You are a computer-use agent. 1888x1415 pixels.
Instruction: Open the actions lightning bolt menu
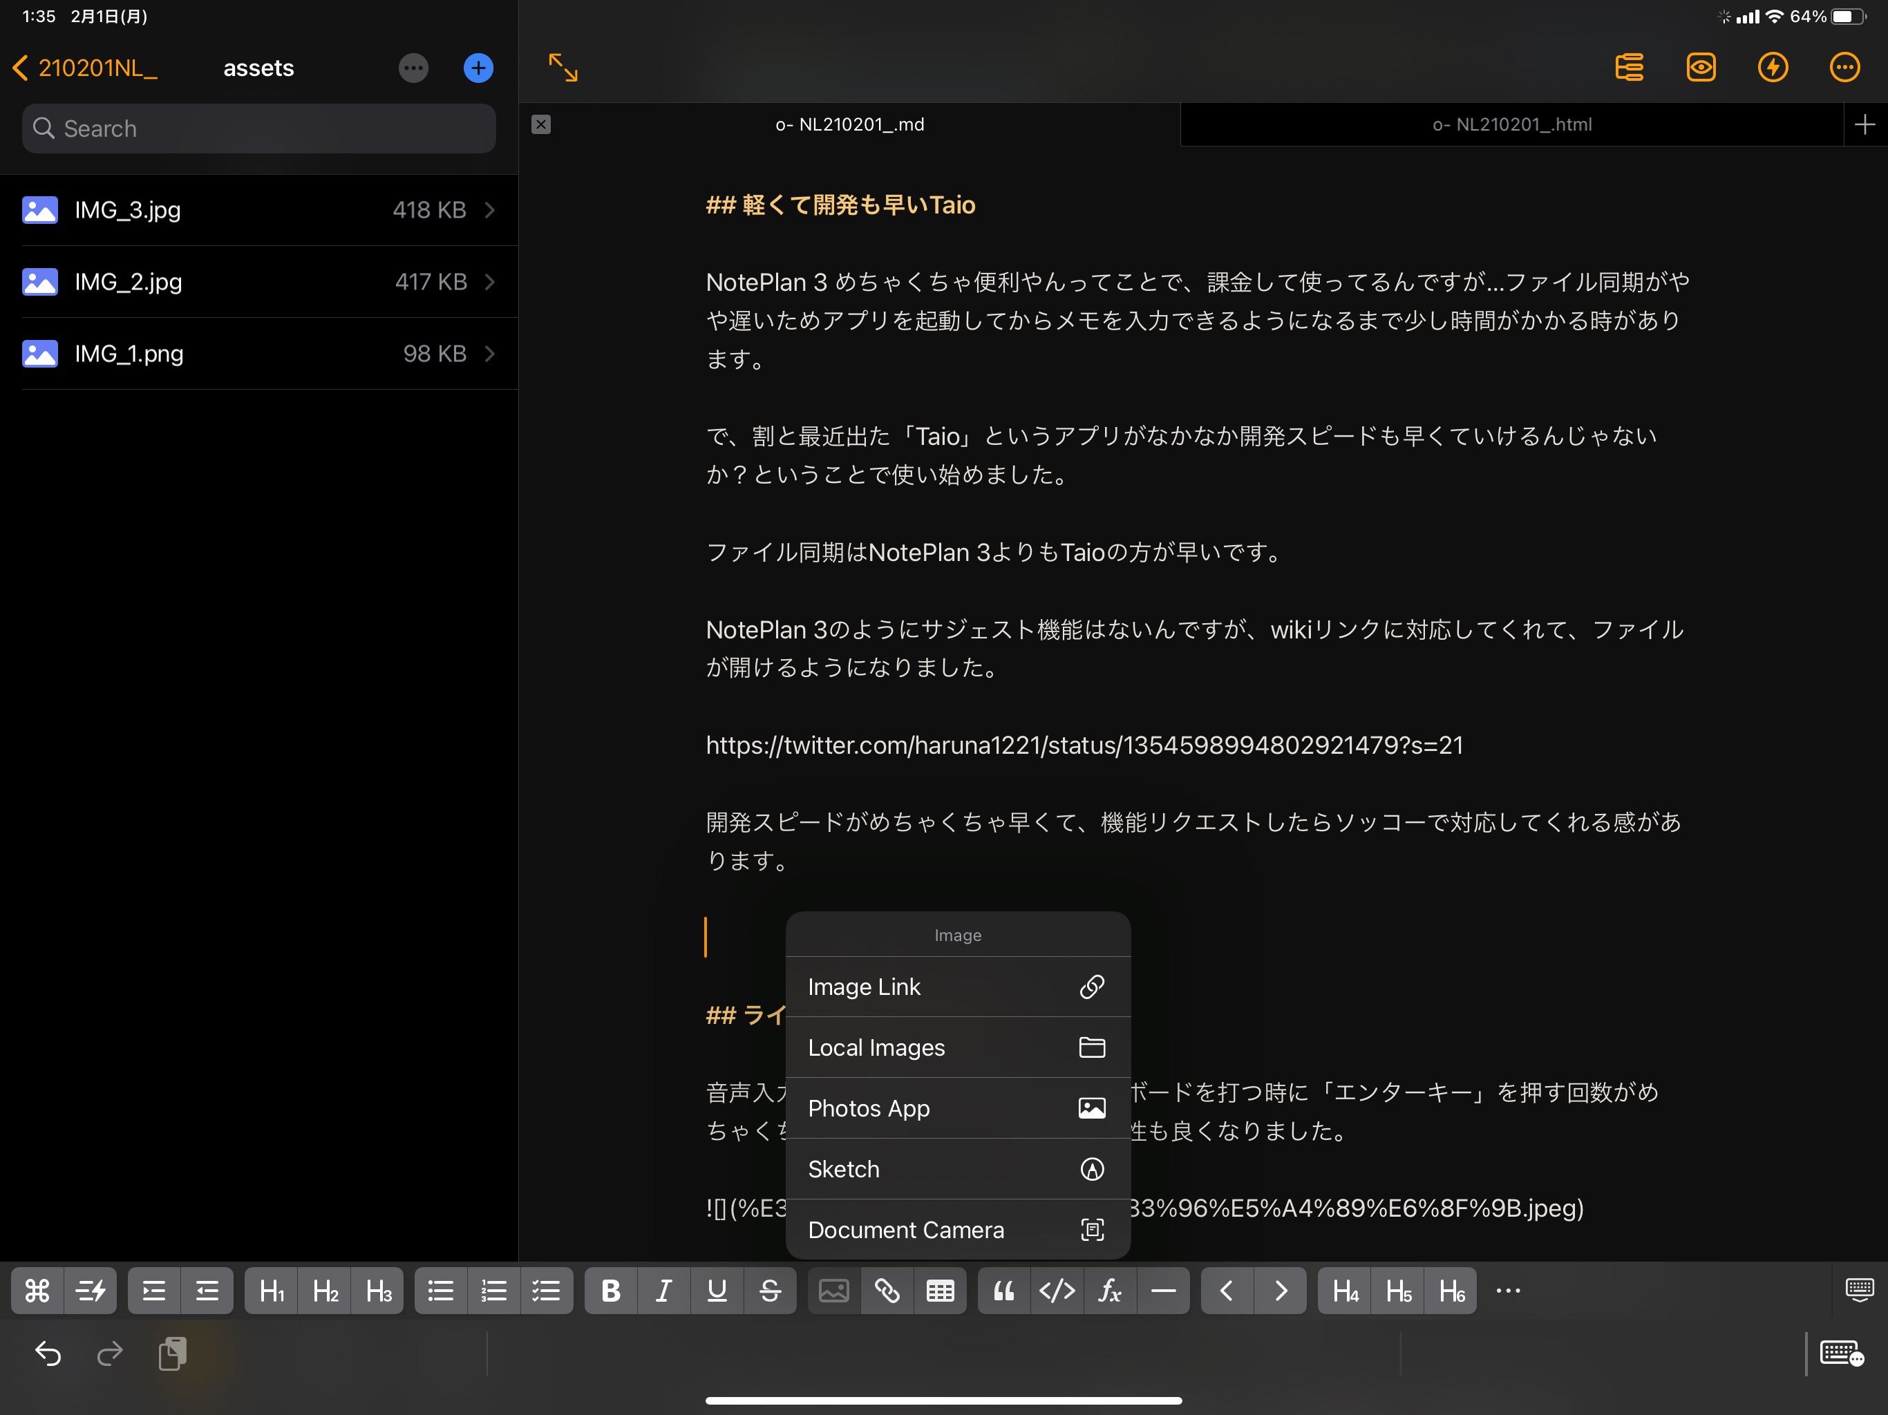point(1773,68)
